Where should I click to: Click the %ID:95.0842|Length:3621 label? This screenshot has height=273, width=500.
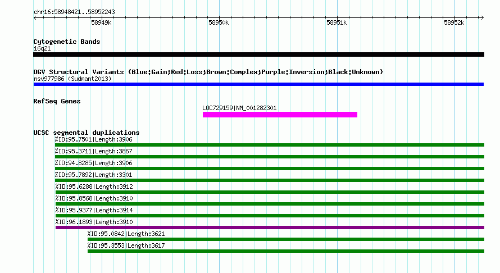(x=126, y=234)
